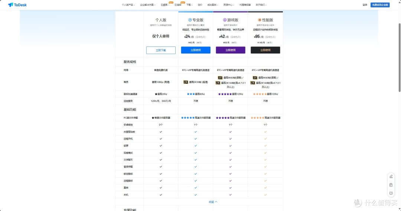The image size is (401, 211).
Task: Click the purple stars next to 最高120hz
Action: (x=225, y=94)
